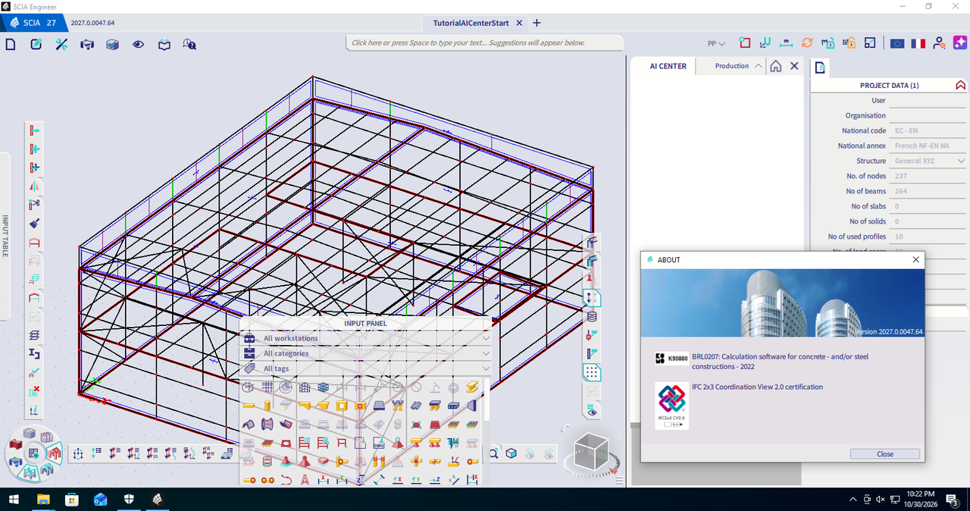Open the help book icon
Viewport: 970px width, 511px height.
[x=164, y=44]
